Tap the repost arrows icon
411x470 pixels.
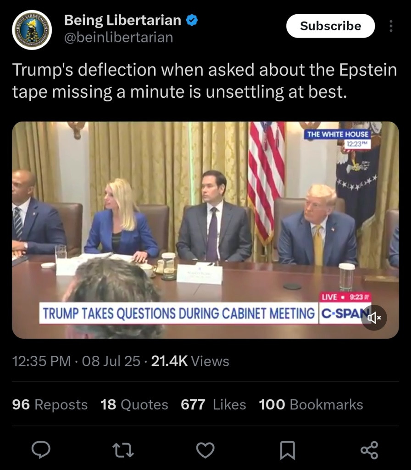(x=123, y=450)
